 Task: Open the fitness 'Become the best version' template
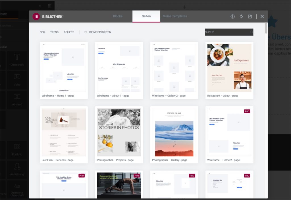119,185
